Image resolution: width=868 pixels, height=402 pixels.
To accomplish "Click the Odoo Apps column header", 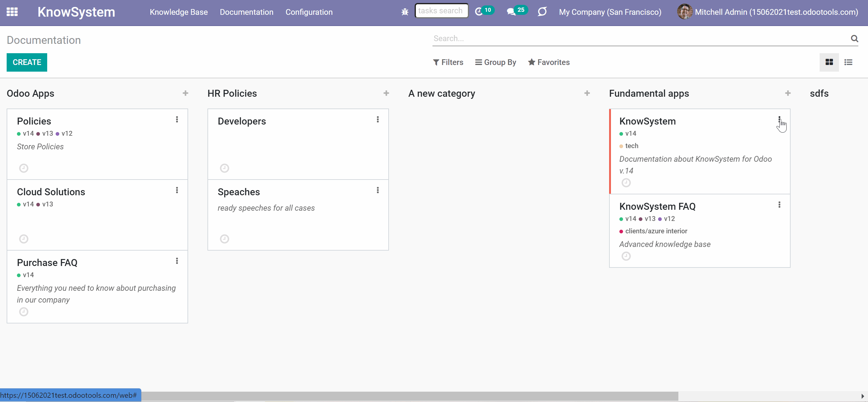I will tap(30, 93).
